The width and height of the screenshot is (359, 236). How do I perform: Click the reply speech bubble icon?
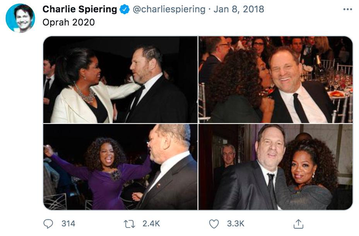(x=48, y=223)
